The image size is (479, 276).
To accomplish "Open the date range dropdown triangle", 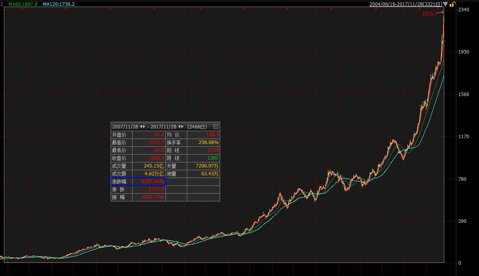I will 445,4.
